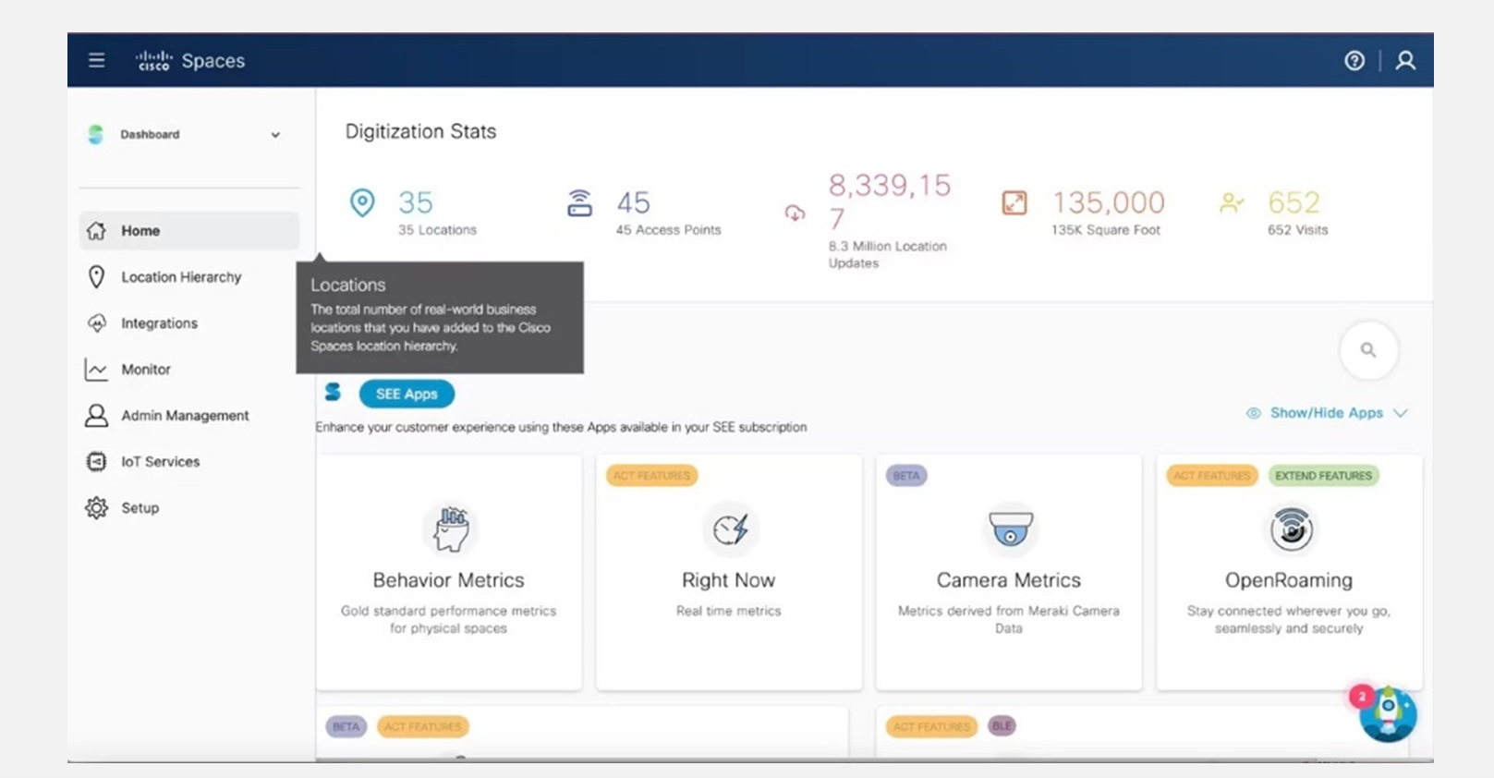Click the SEE Apps button
Screen dimensions: 1494x778
click(407, 394)
